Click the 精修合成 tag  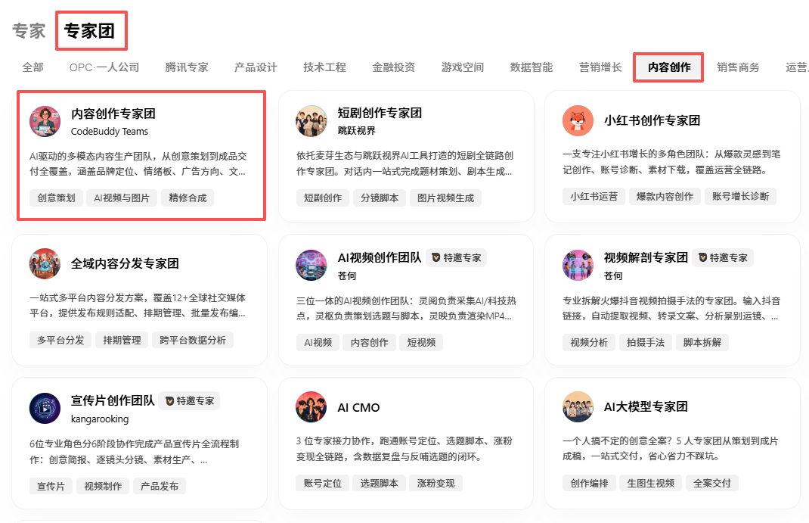(188, 198)
